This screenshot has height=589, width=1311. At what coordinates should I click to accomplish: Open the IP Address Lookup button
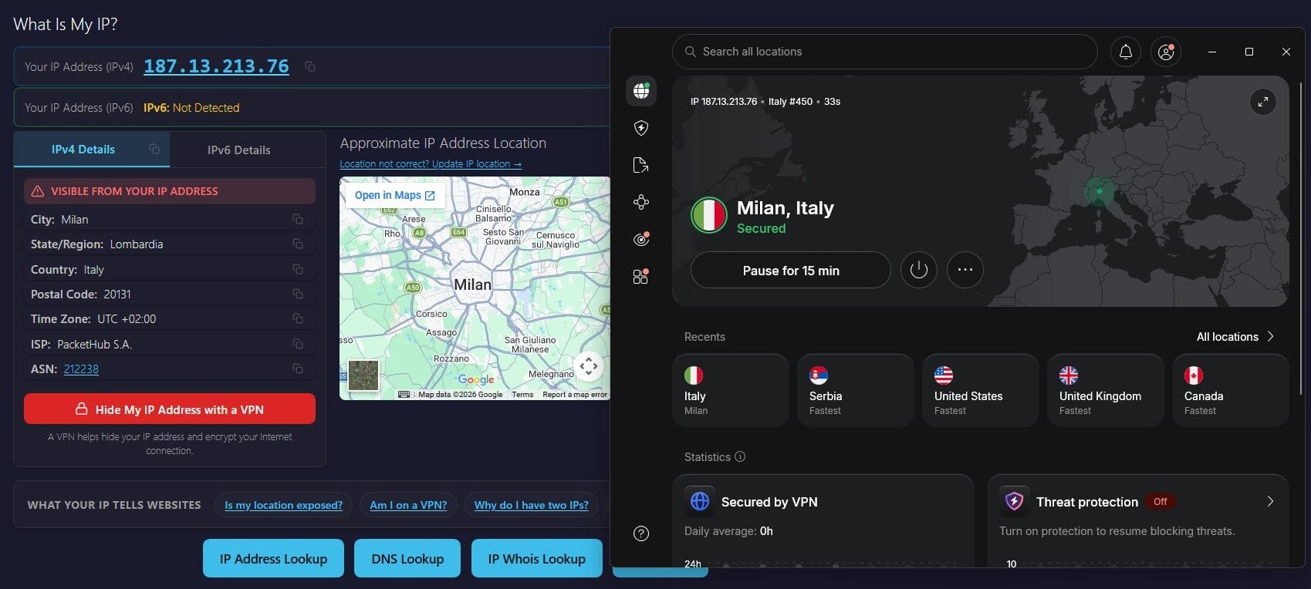coord(273,559)
